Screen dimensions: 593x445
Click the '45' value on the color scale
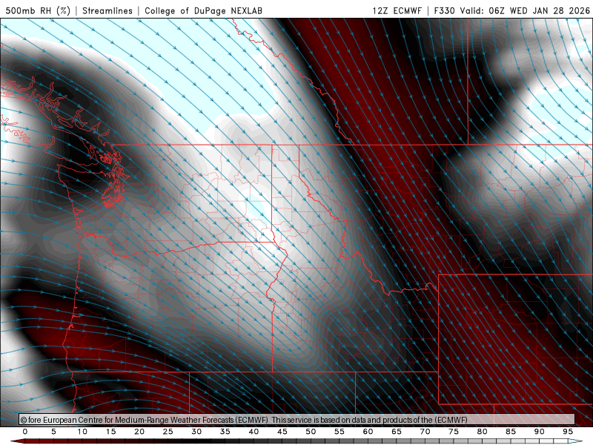coord(282,432)
